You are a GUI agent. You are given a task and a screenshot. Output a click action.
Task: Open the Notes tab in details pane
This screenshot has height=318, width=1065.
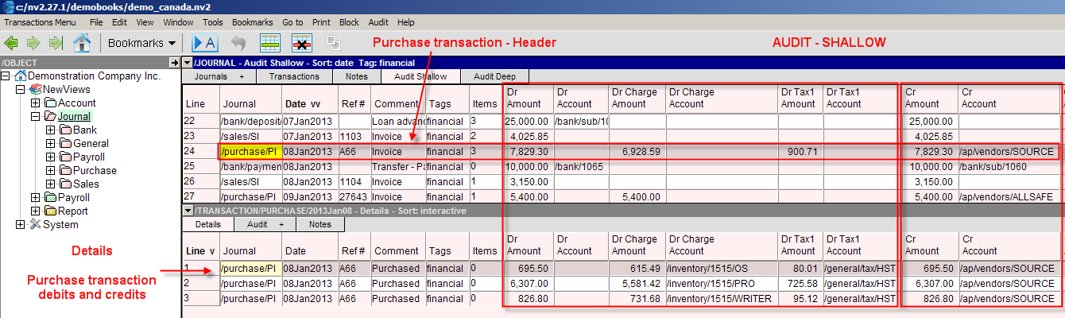click(320, 225)
